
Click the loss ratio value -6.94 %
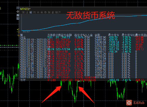tap(126, 47)
